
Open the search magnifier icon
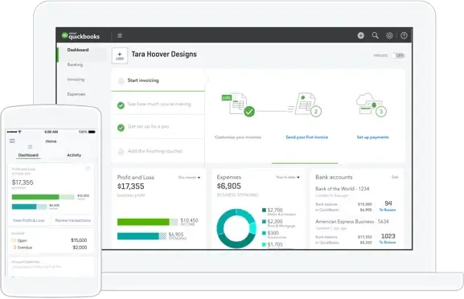coord(376,35)
